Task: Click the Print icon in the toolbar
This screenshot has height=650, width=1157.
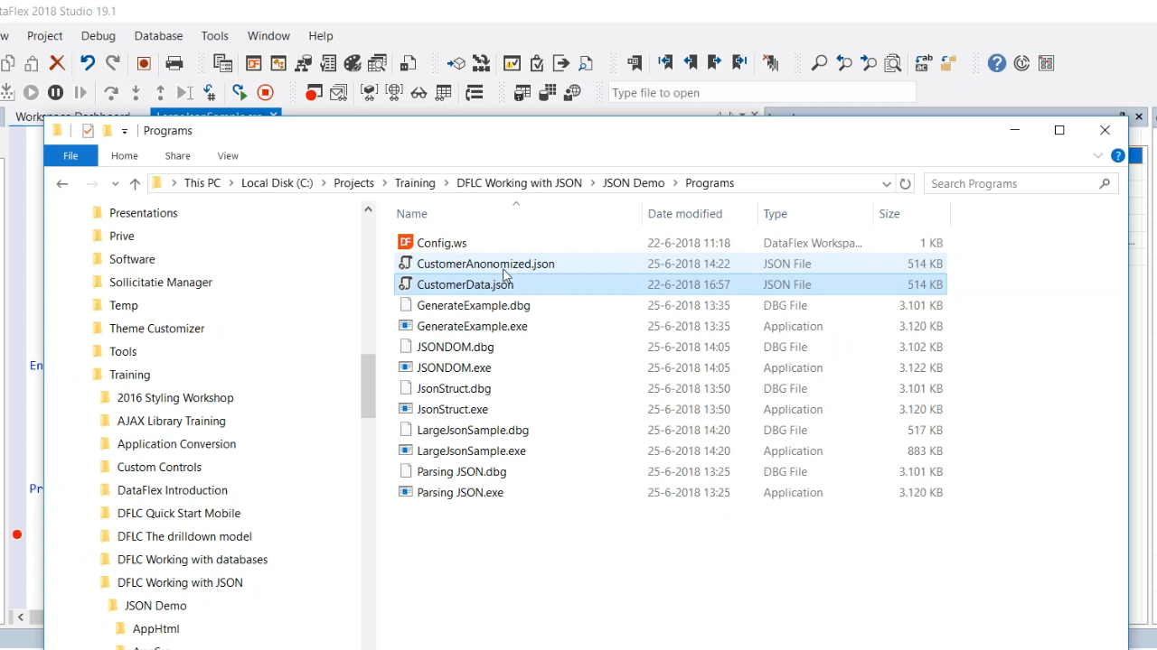Action: (x=174, y=63)
